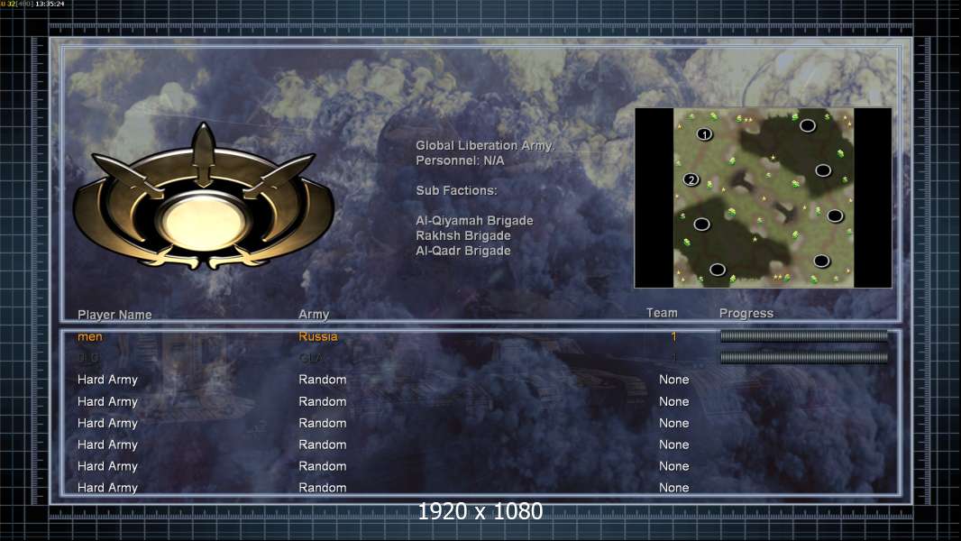
Task: Click the 'Progress' column header
Action: (746, 314)
